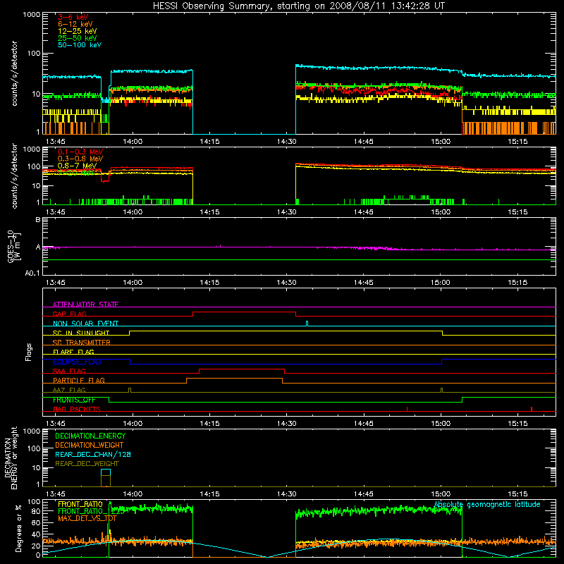This screenshot has height=564, width=564.
Task: Click the Degrees or % axis title
Action: point(18,529)
